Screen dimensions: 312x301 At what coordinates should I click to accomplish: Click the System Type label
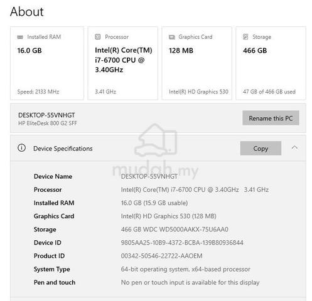click(x=52, y=269)
